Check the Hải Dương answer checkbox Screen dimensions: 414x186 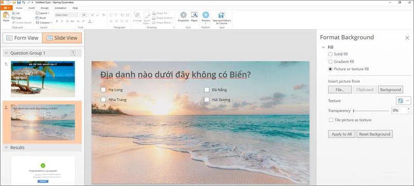(x=206, y=100)
